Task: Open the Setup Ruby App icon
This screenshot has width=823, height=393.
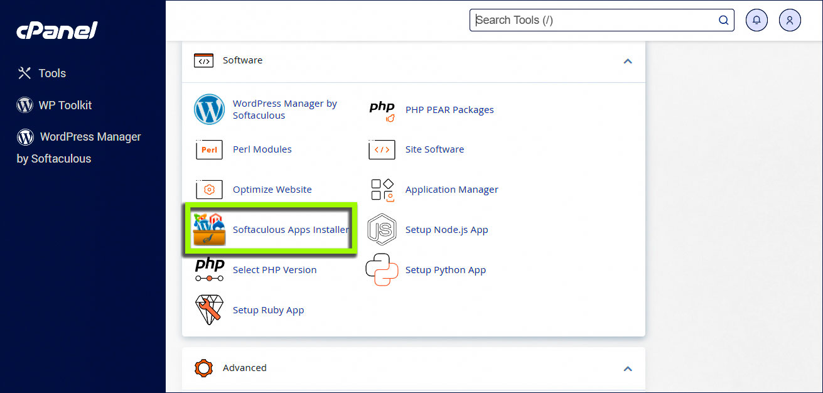Action: pyautogui.click(x=209, y=310)
